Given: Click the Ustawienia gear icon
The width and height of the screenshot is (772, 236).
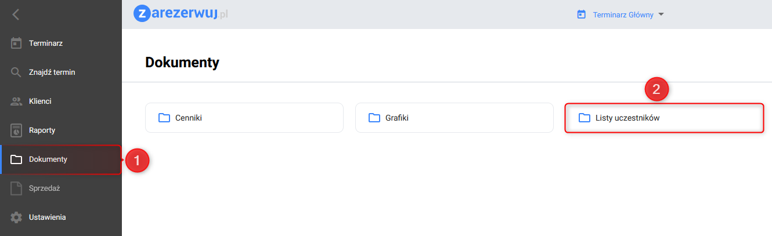Looking at the screenshot, I should [16, 217].
